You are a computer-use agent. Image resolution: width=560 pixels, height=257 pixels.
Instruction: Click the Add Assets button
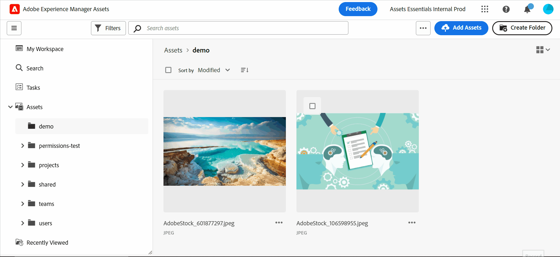point(461,28)
